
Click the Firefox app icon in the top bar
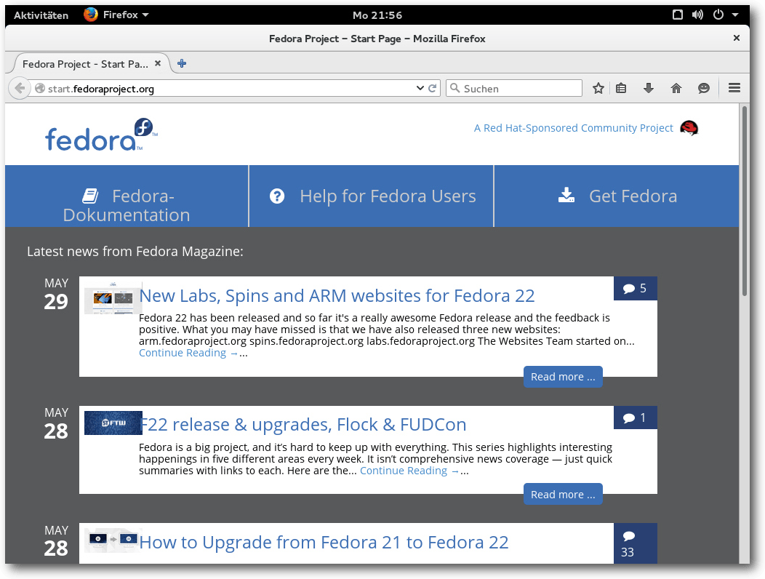(x=91, y=15)
